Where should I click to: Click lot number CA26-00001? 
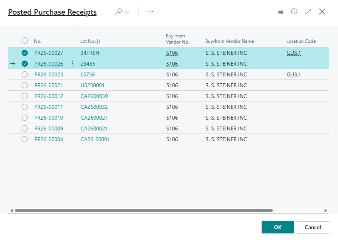95,139
